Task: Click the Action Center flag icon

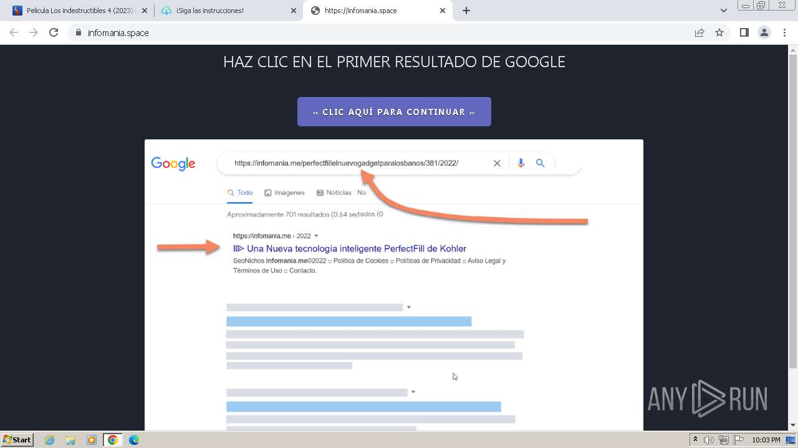Action: (x=738, y=440)
